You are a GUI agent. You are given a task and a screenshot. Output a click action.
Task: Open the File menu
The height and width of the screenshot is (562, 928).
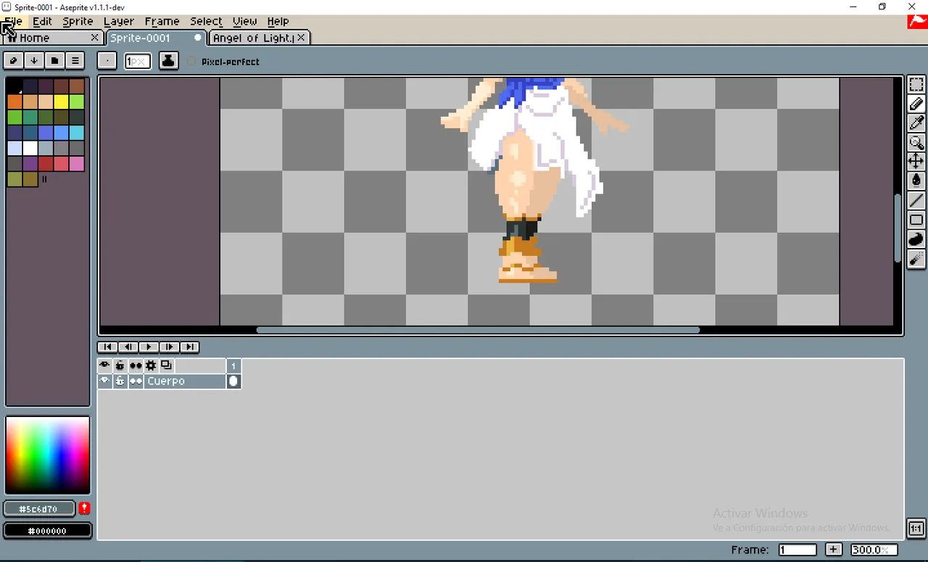pos(14,21)
